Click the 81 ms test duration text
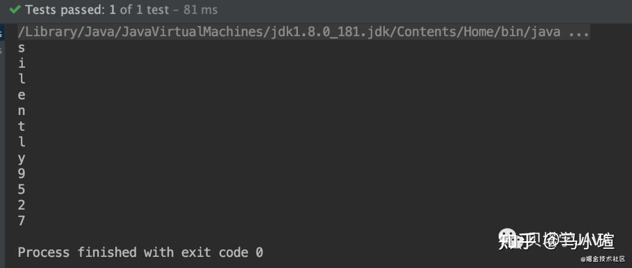The width and height of the screenshot is (632, 268). tap(200, 10)
